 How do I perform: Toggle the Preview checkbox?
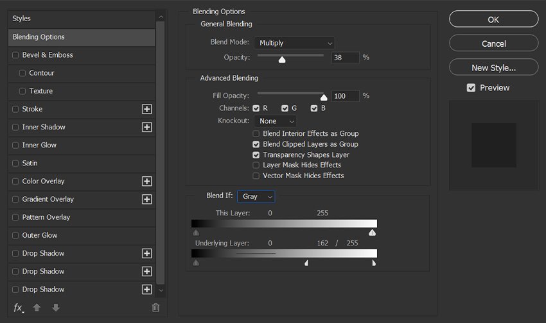coord(471,88)
